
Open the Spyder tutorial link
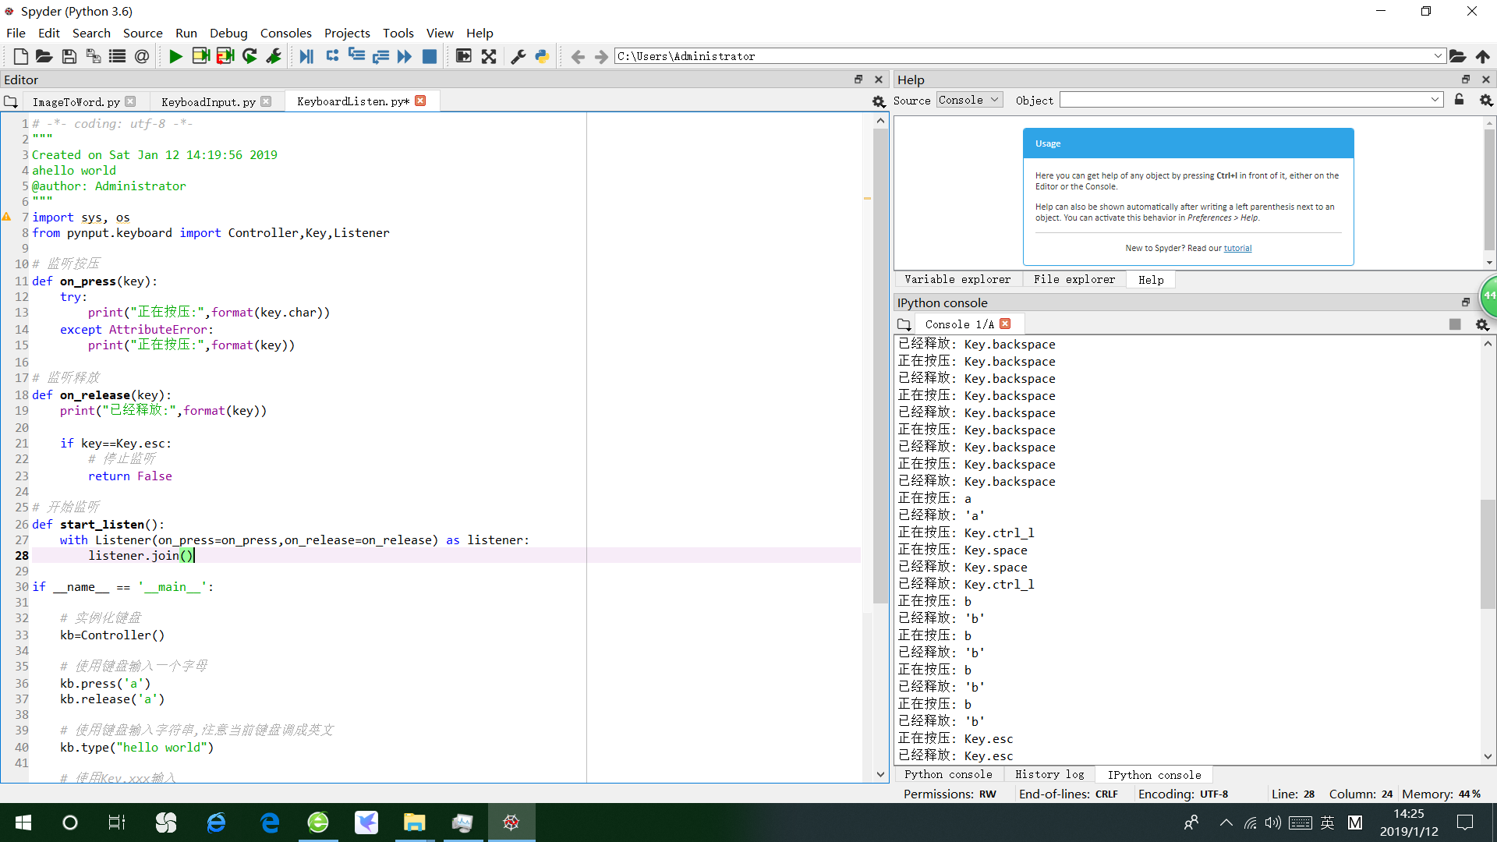1237,248
